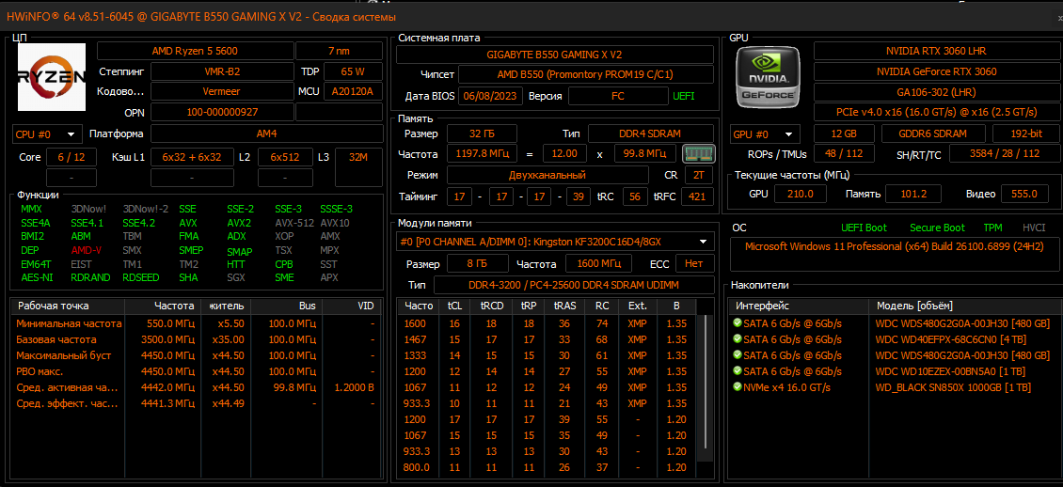The image size is (1063, 487).
Task: Click the Secure Boot status label
Action: 937,228
